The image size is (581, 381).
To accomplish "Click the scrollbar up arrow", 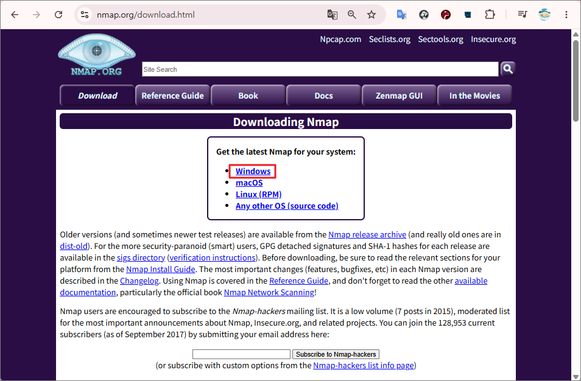I will click(x=576, y=34).
